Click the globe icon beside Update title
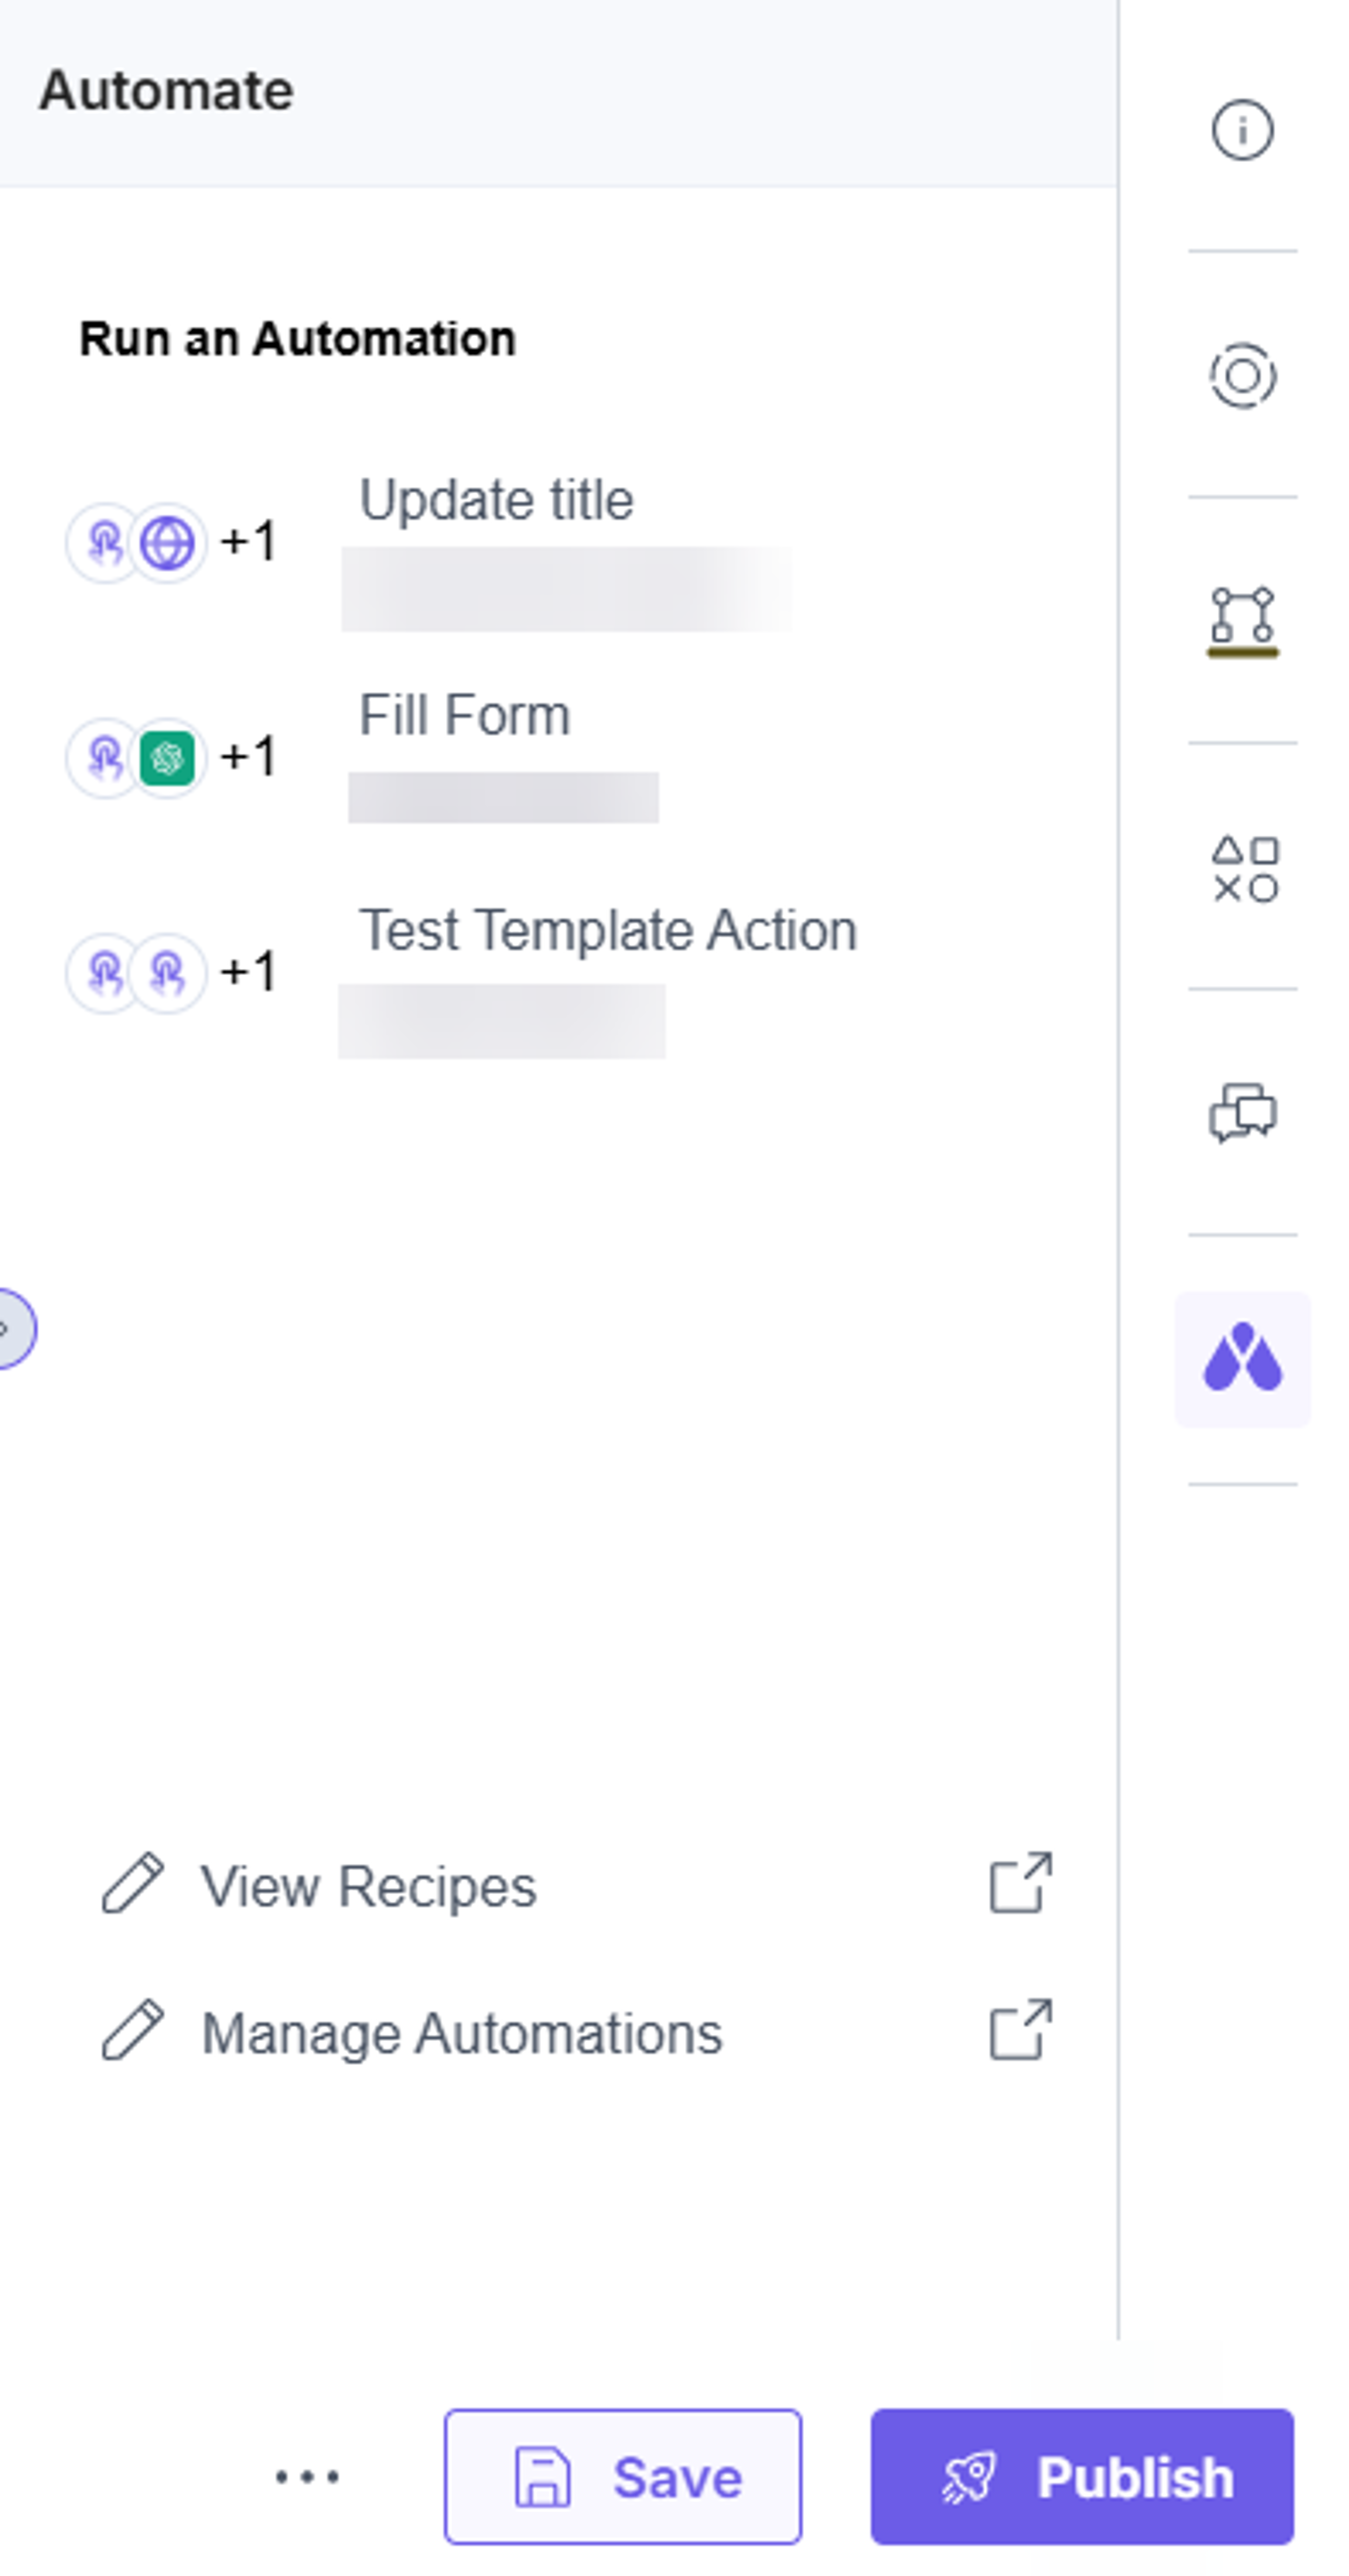 point(167,543)
